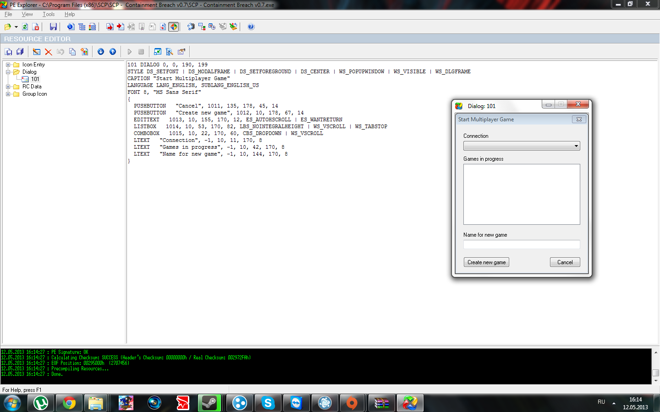This screenshot has height=412, width=660.
Task: Open help with the blue question mark icon
Action: pyautogui.click(x=251, y=27)
